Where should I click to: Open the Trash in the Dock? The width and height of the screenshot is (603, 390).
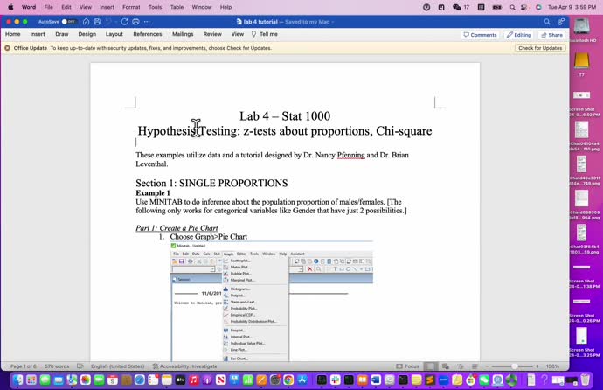click(x=585, y=380)
